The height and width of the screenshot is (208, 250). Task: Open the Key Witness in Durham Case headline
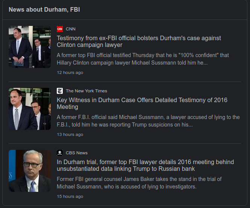(x=142, y=104)
